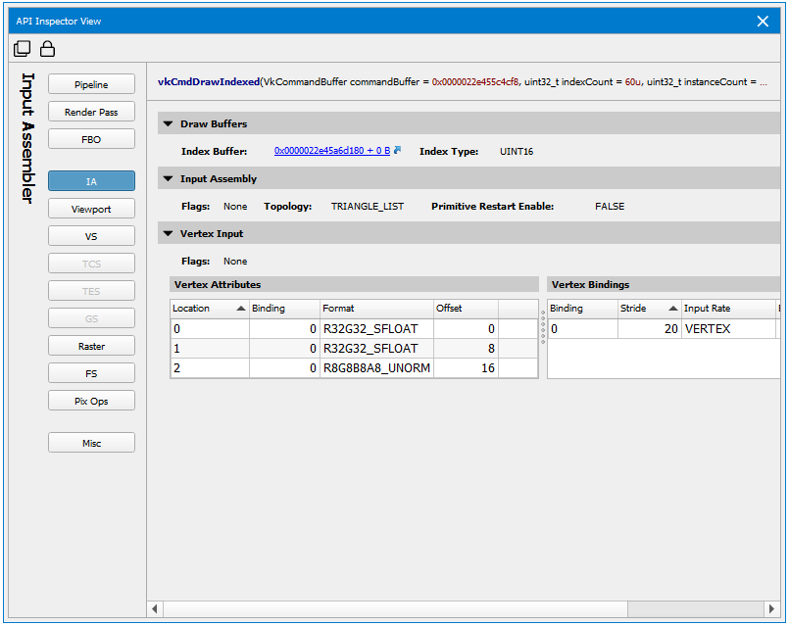Go to the Raster stage
Viewport: 789px width, 626px height.
[91, 347]
